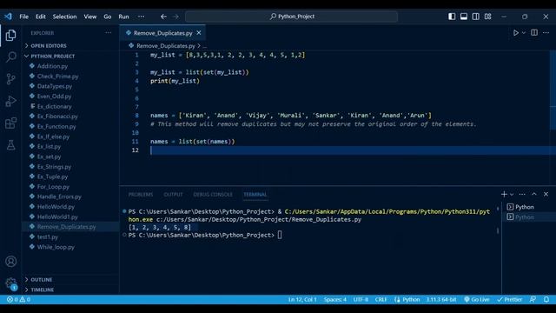This screenshot has width=556, height=313.
Task: Open the Testing flask icon
Action: pyautogui.click(x=10, y=145)
